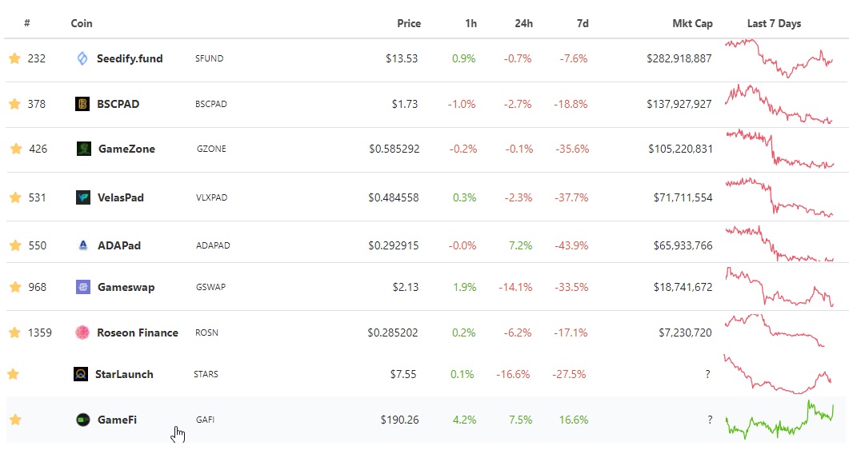Click the VLXPAD ticker symbol
The width and height of the screenshot is (849, 454).
212,197
